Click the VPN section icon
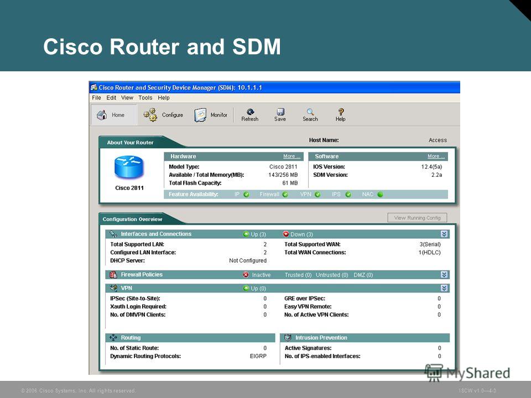 pos(113,288)
